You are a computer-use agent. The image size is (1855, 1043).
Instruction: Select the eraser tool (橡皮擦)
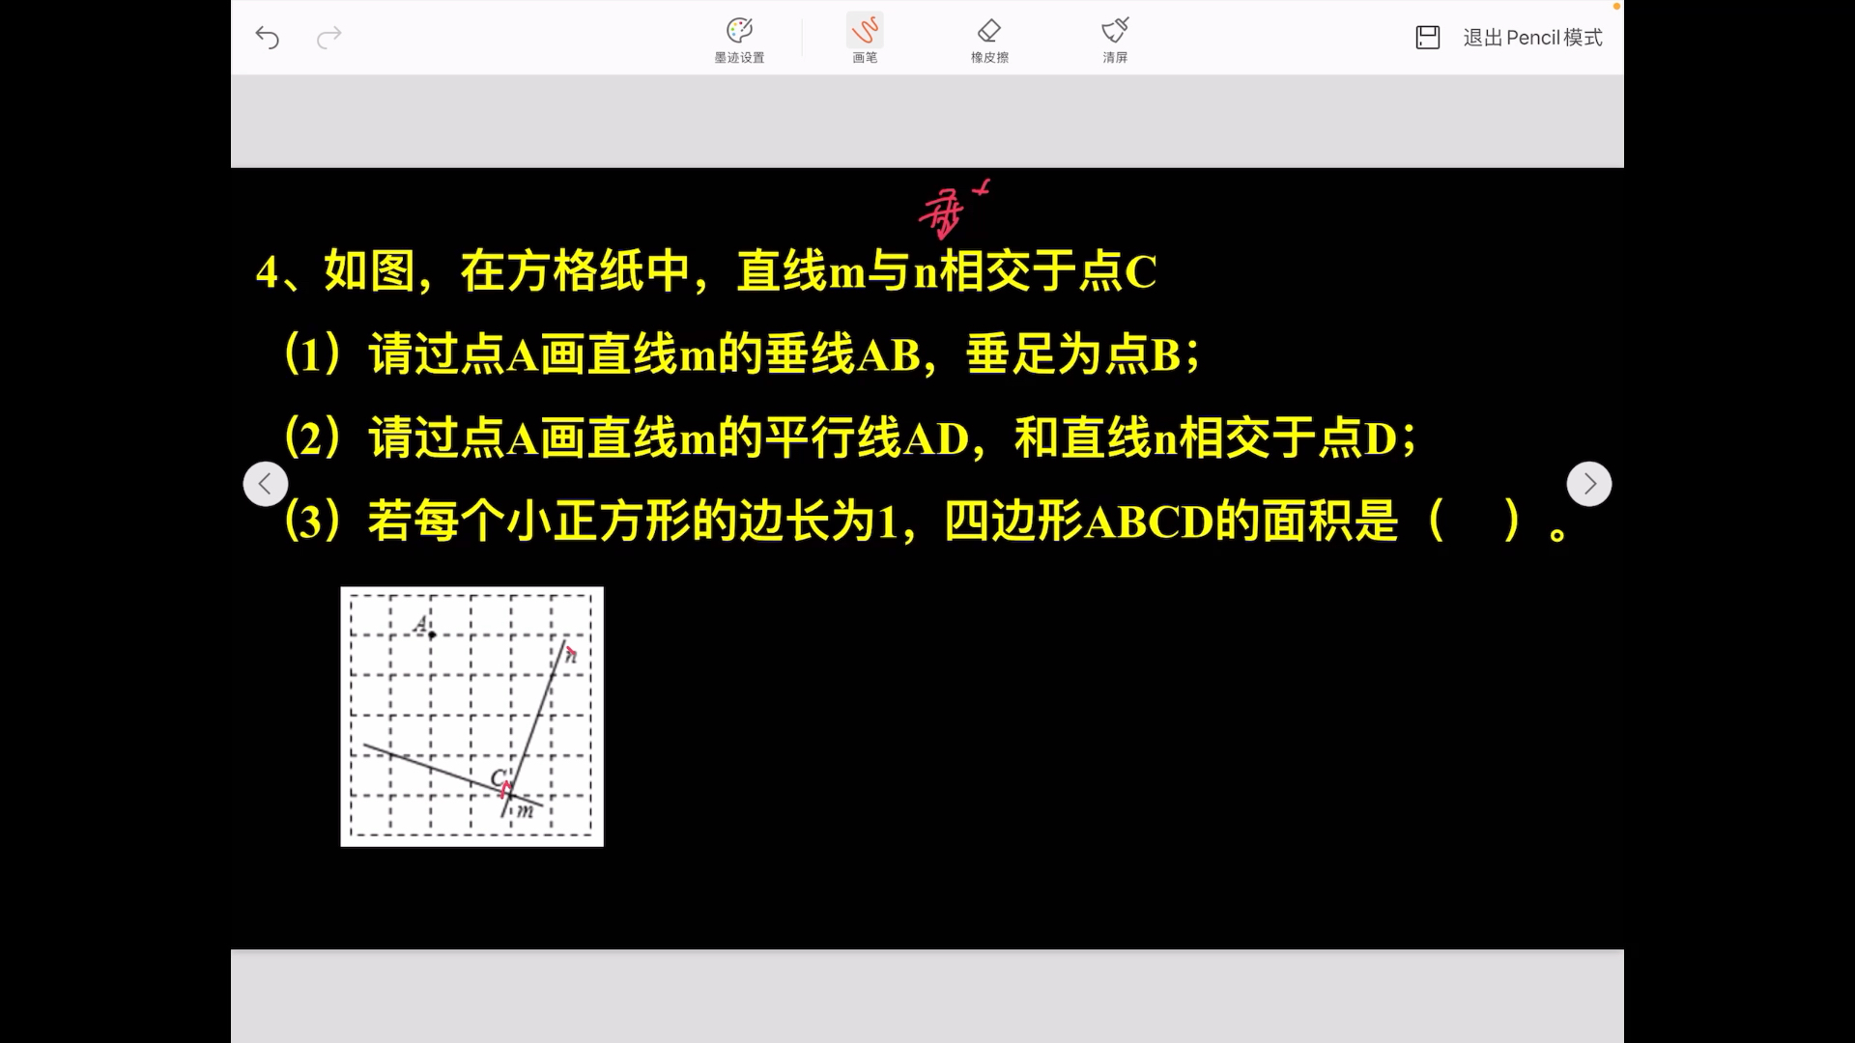pyautogui.click(x=989, y=41)
